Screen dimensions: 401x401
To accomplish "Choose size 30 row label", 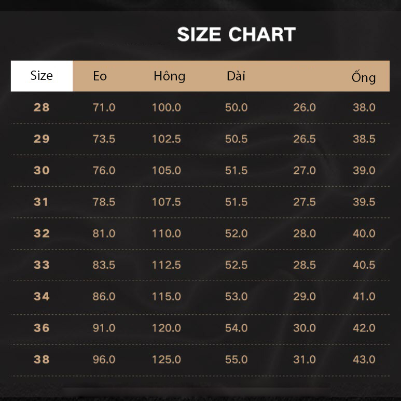I will point(42,170).
